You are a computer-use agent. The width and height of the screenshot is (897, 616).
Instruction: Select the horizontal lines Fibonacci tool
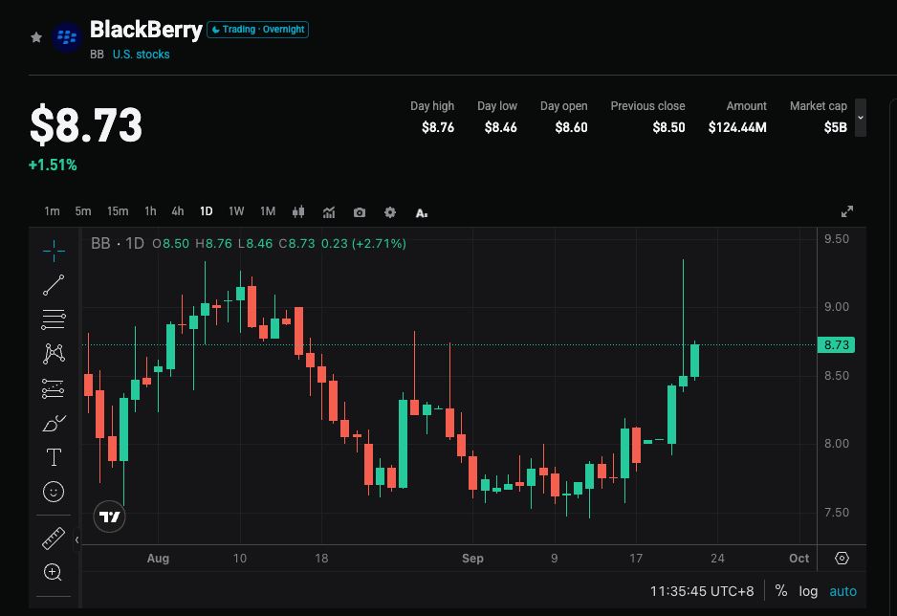click(x=54, y=319)
